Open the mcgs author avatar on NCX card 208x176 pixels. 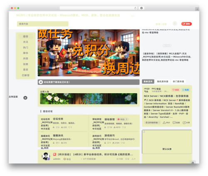click(x=147, y=90)
